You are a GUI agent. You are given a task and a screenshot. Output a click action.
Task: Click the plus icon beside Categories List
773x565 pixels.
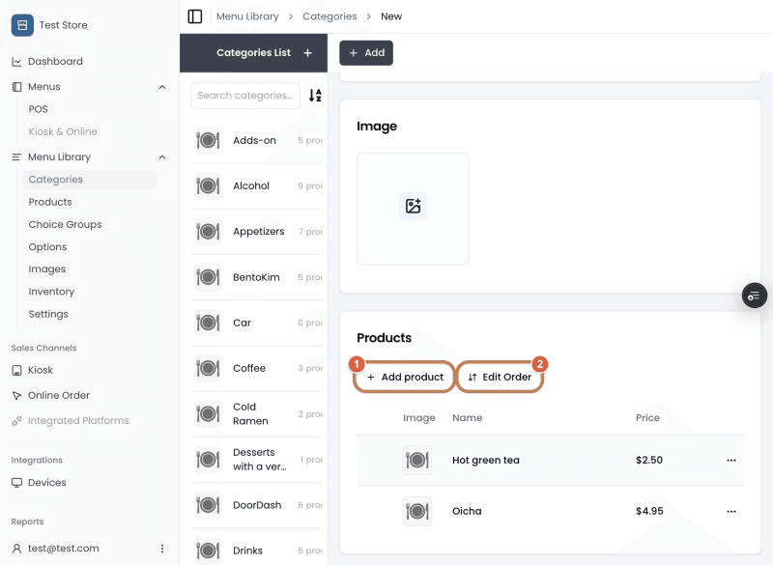(x=307, y=53)
